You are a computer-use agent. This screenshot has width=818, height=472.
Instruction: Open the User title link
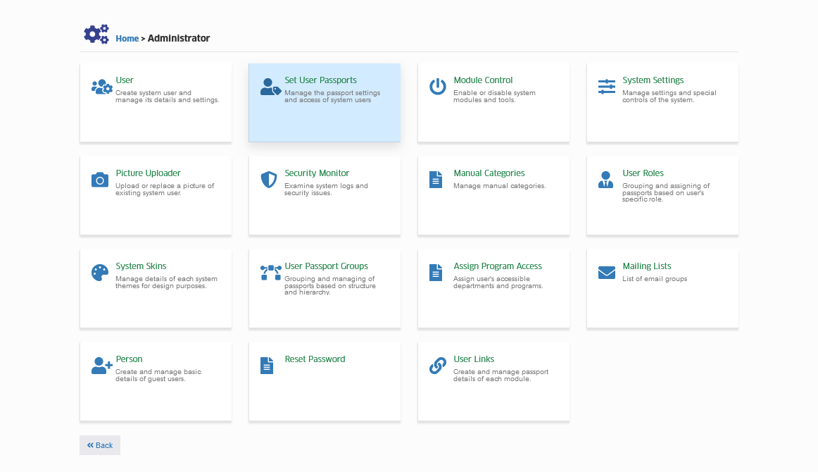pos(125,80)
